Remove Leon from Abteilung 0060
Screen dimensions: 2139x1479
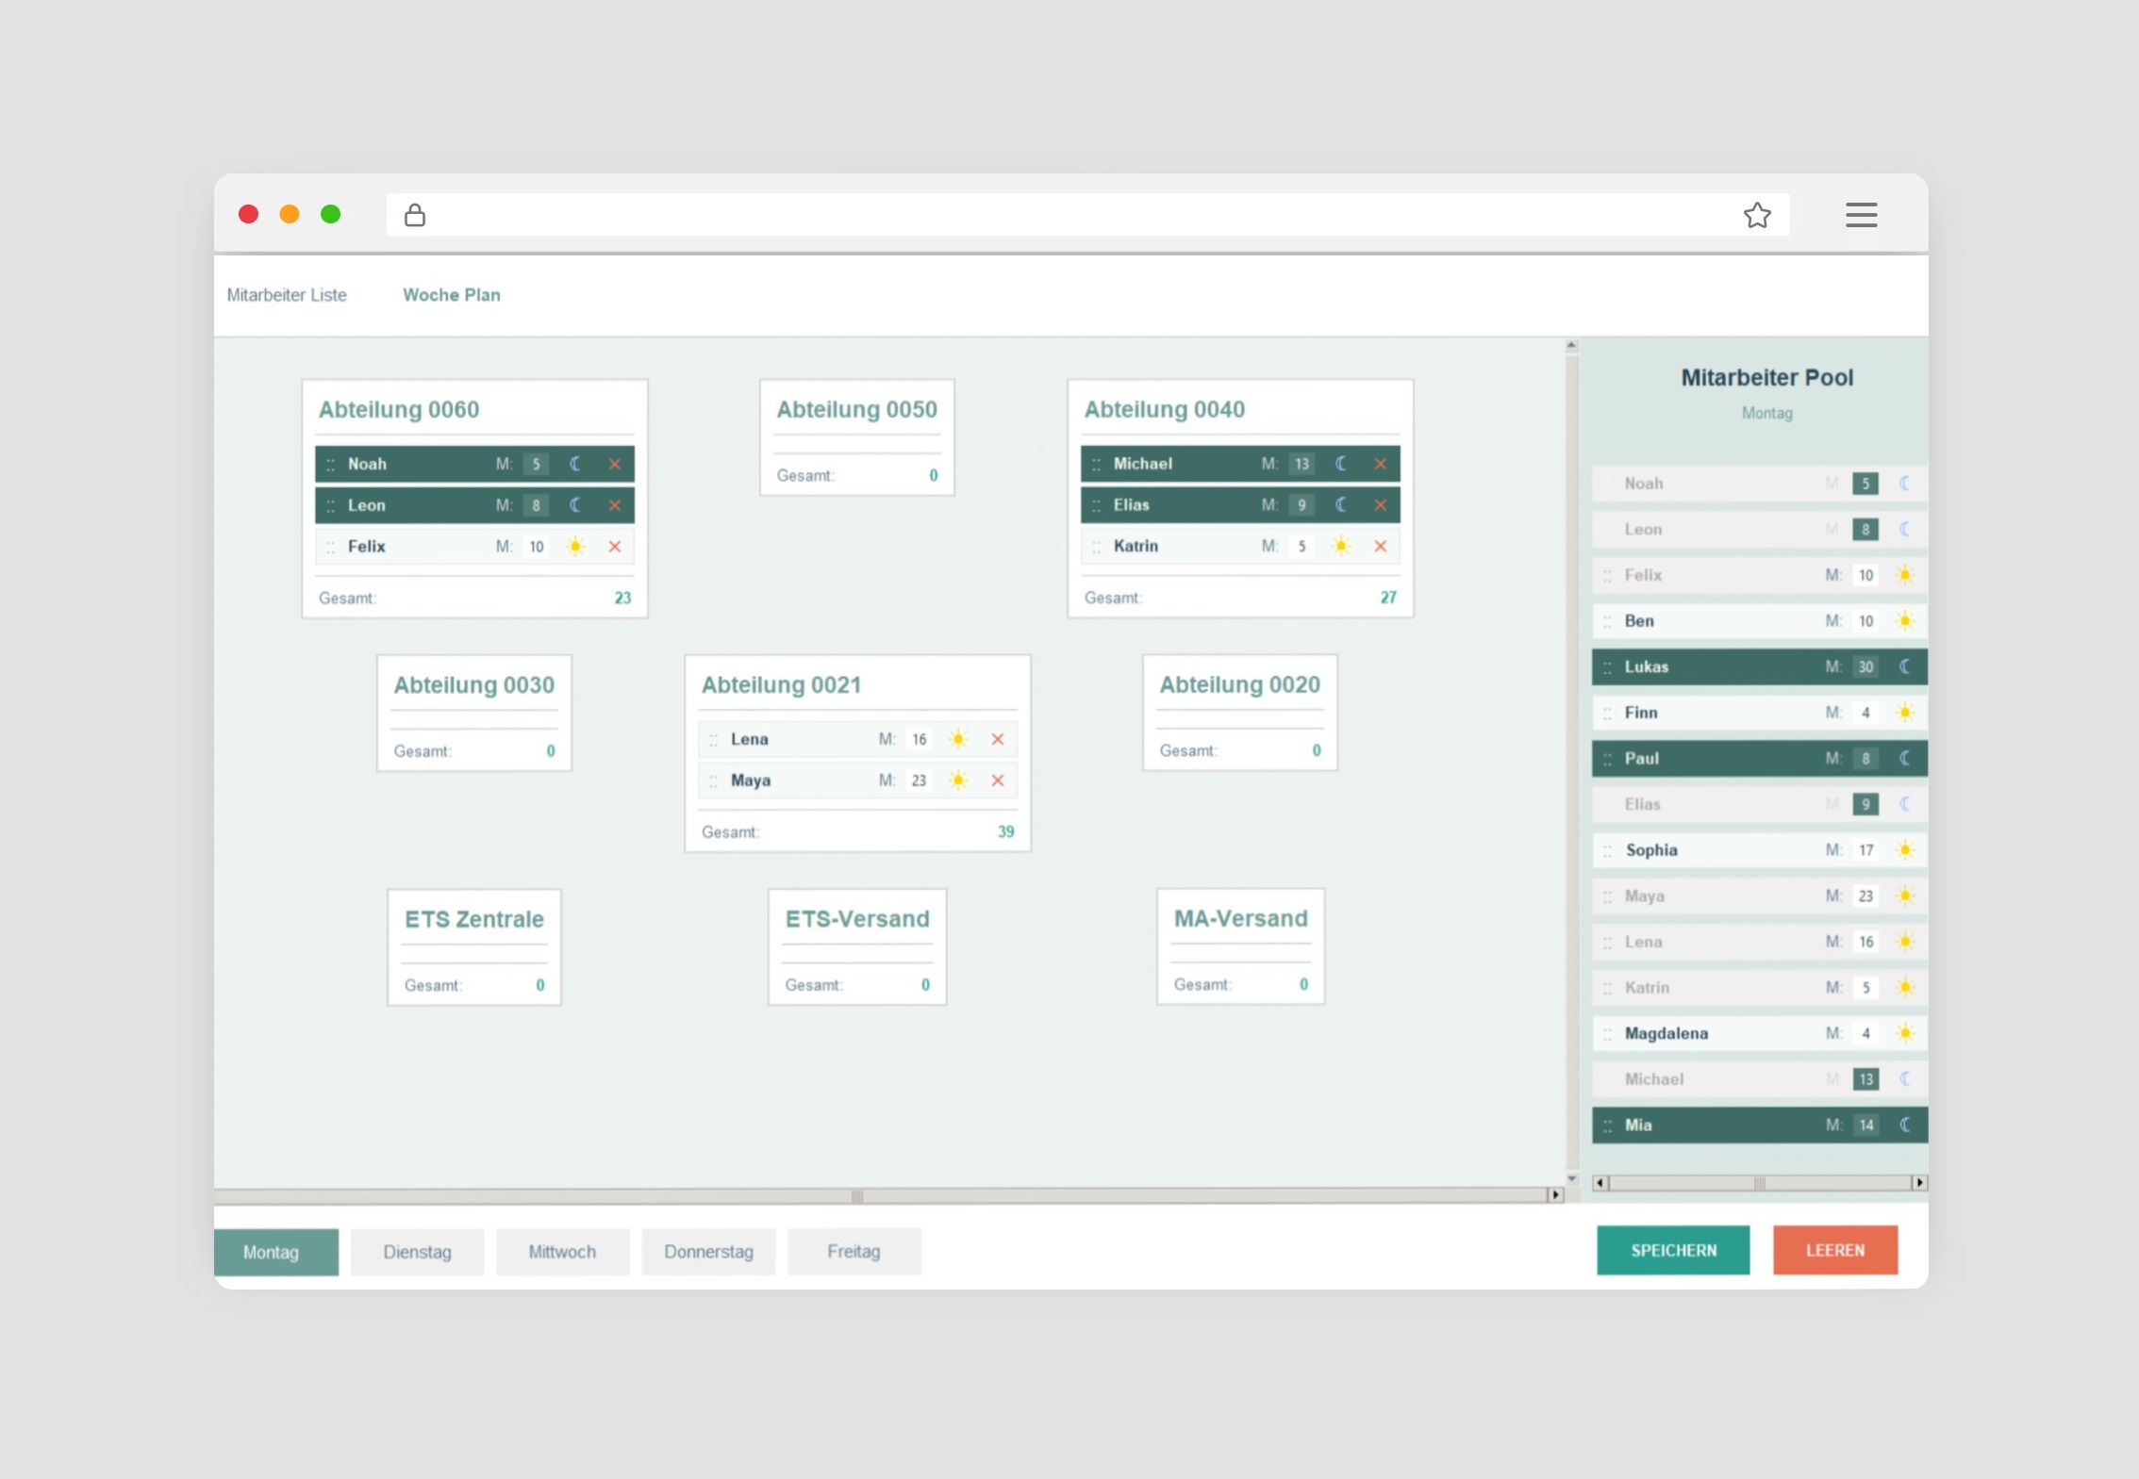coord(615,505)
